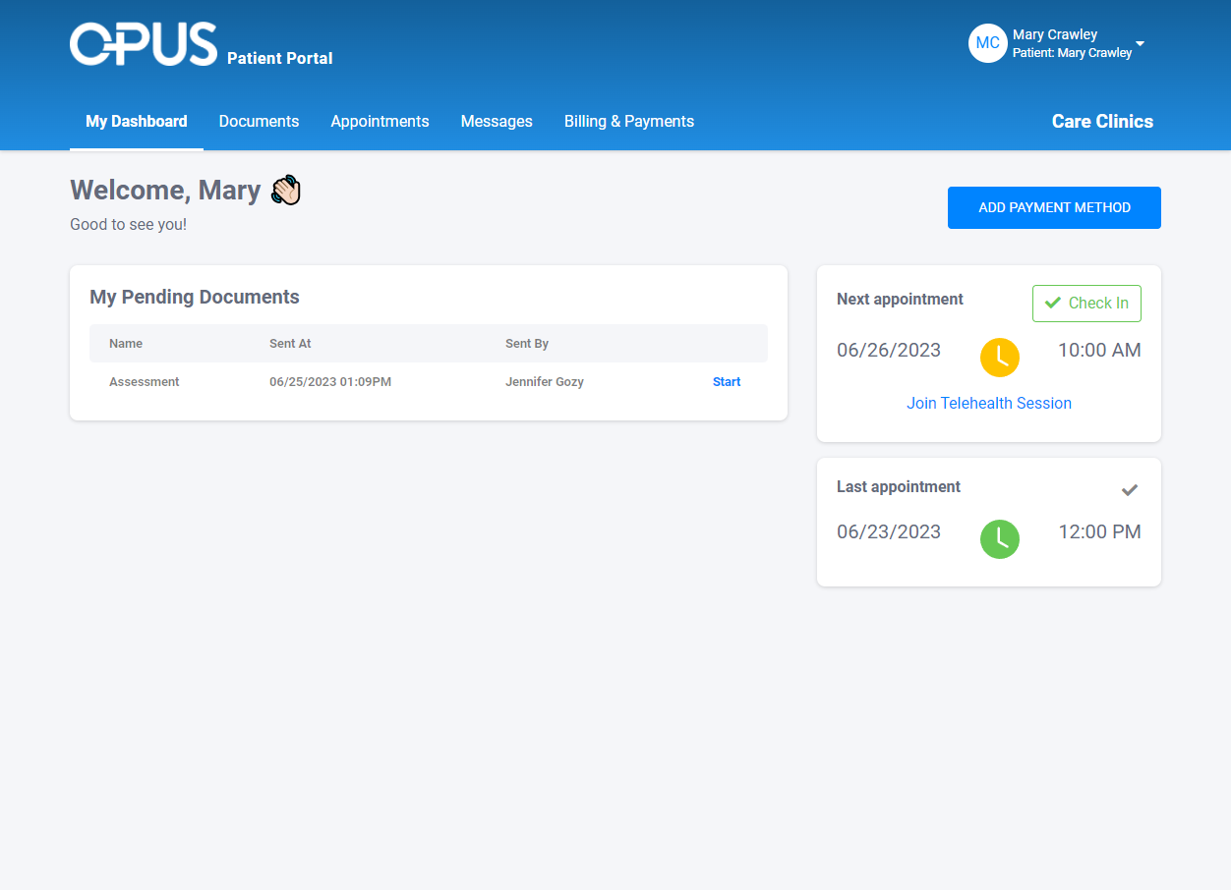The width and height of the screenshot is (1231, 890).
Task: Click the Name column header
Action: (x=126, y=344)
